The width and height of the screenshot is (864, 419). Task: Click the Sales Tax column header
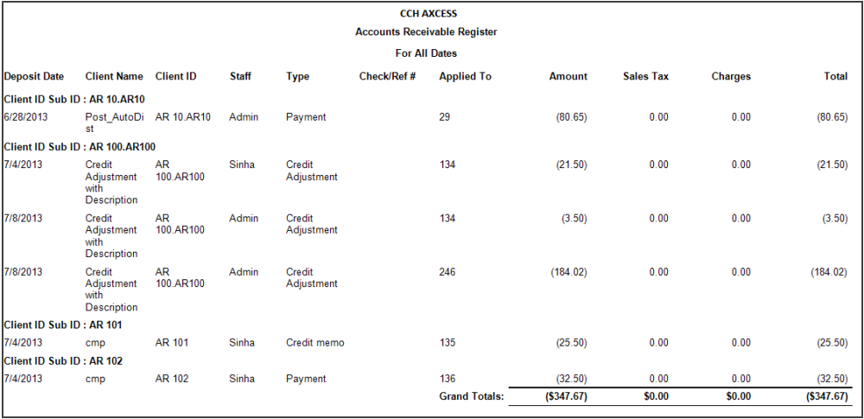[x=645, y=76]
